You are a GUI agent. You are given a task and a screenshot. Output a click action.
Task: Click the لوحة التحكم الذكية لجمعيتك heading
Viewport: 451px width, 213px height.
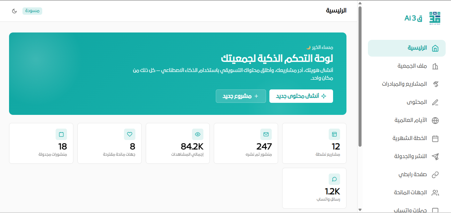277,58
